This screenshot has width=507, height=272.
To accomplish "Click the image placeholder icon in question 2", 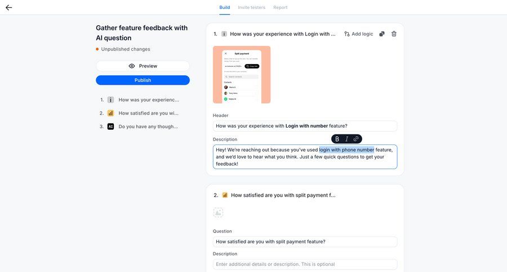I will tap(218, 212).
